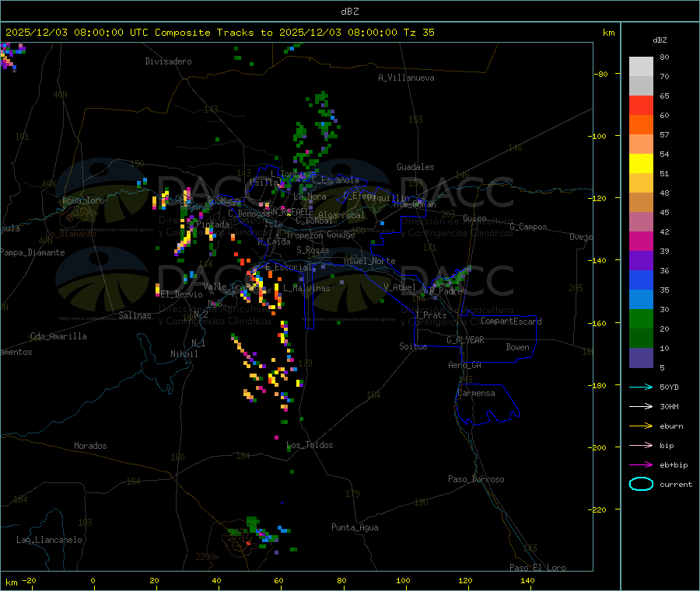
Task: Click the 'A_Villanueva' map label
Action: click(406, 78)
